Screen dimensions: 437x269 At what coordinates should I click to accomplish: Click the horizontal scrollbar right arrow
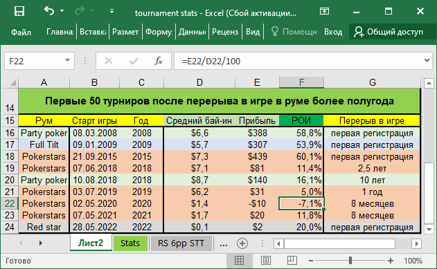[416, 243]
